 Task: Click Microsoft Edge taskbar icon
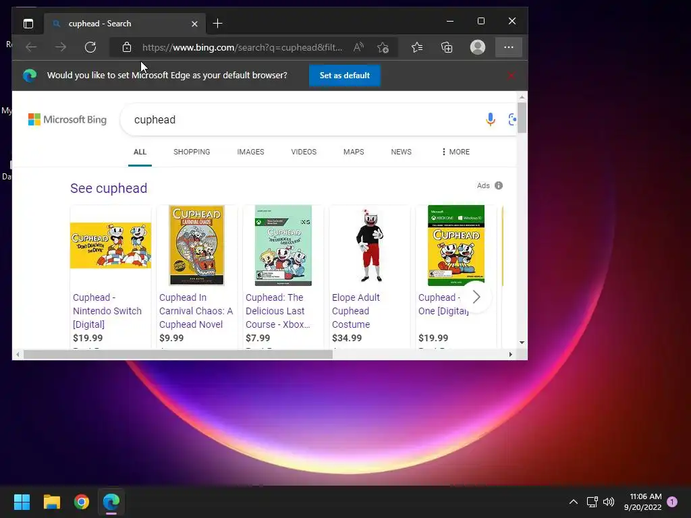tap(111, 502)
